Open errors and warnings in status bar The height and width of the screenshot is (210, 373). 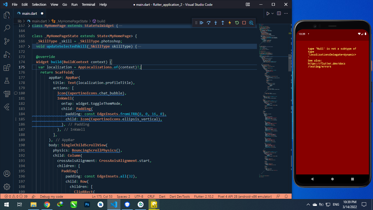click(x=16, y=196)
